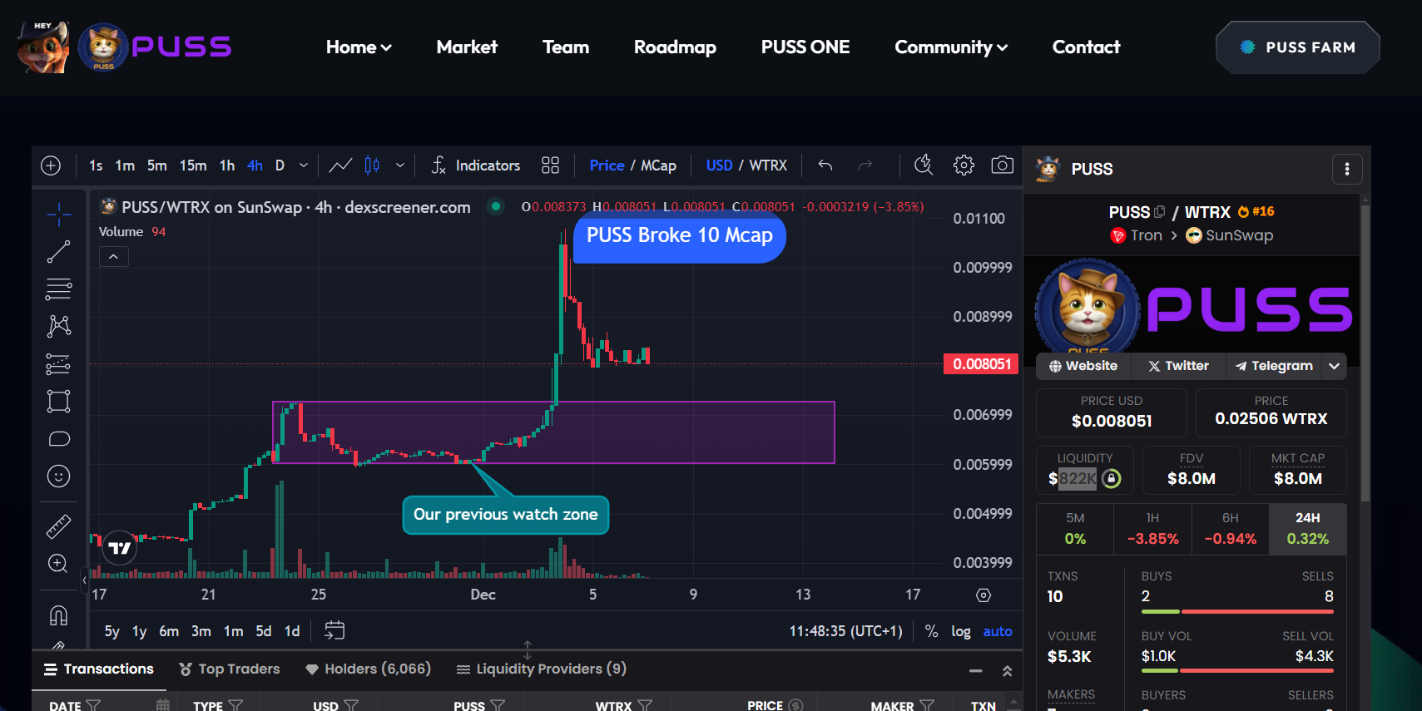
Task: Redo the chart action
Action: (x=865, y=165)
